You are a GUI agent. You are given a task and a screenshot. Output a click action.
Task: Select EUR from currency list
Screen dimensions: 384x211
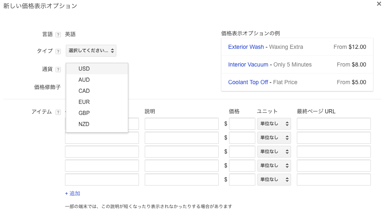(97, 102)
